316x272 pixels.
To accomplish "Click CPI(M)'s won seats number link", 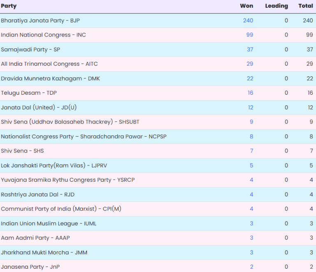I will pos(251,209).
